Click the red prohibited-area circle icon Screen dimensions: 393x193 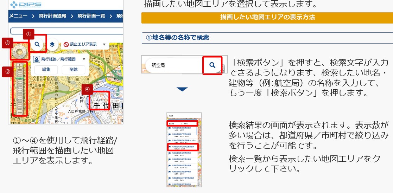66,45
